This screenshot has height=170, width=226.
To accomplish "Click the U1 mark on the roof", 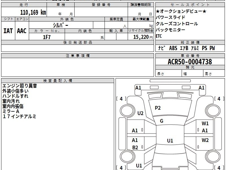I will [x=170, y=141].
